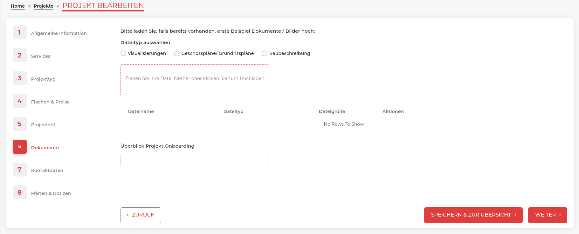Open the Home breadcrumb link
Image resolution: width=579 pixels, height=234 pixels.
[x=18, y=6]
